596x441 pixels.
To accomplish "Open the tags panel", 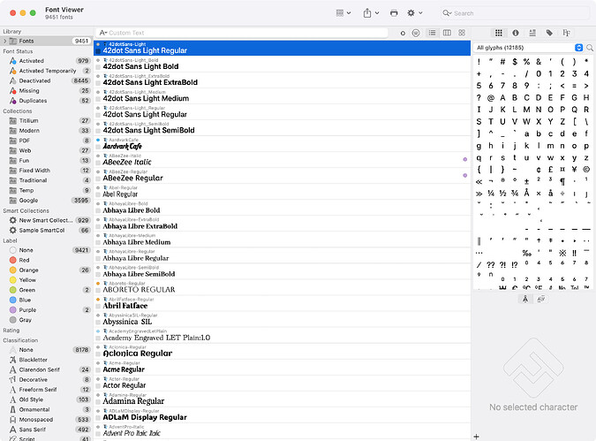I will click(549, 33).
